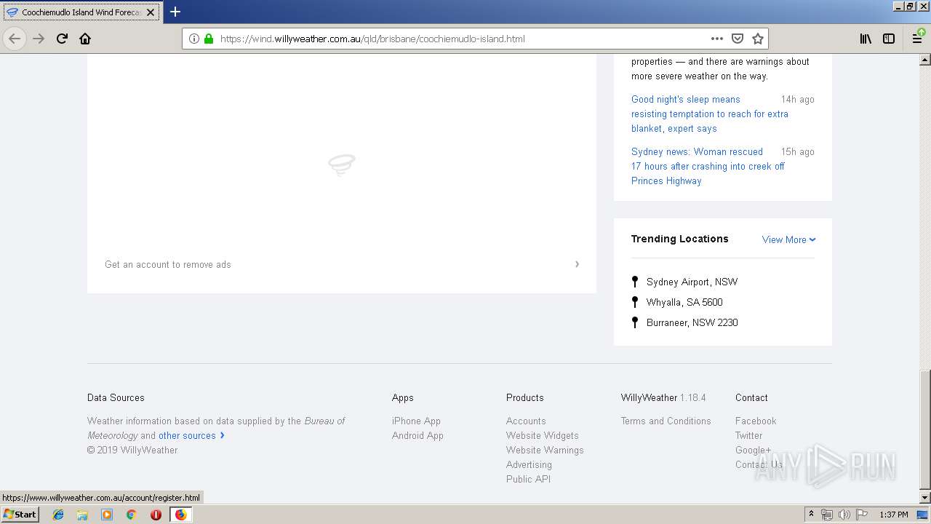View the secure connection padlock details
The height and width of the screenshot is (524, 931).
[209, 39]
